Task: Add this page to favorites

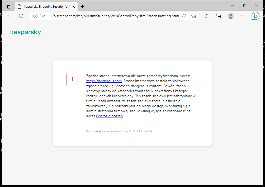Action: point(193,16)
